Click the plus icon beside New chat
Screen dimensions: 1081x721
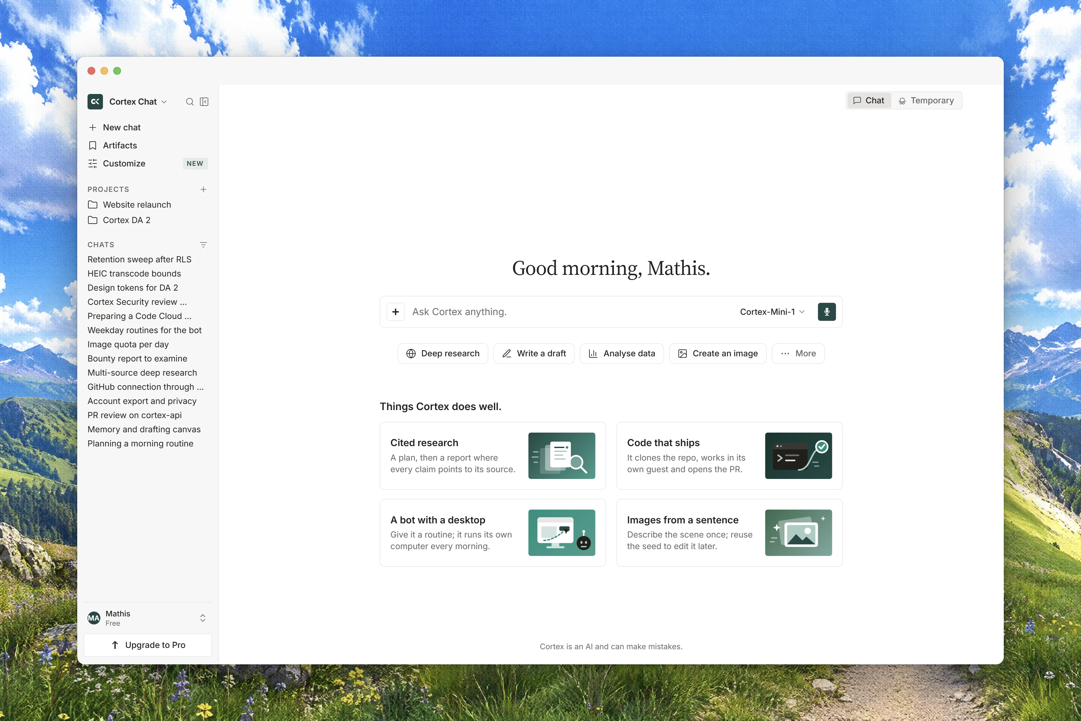click(x=92, y=127)
